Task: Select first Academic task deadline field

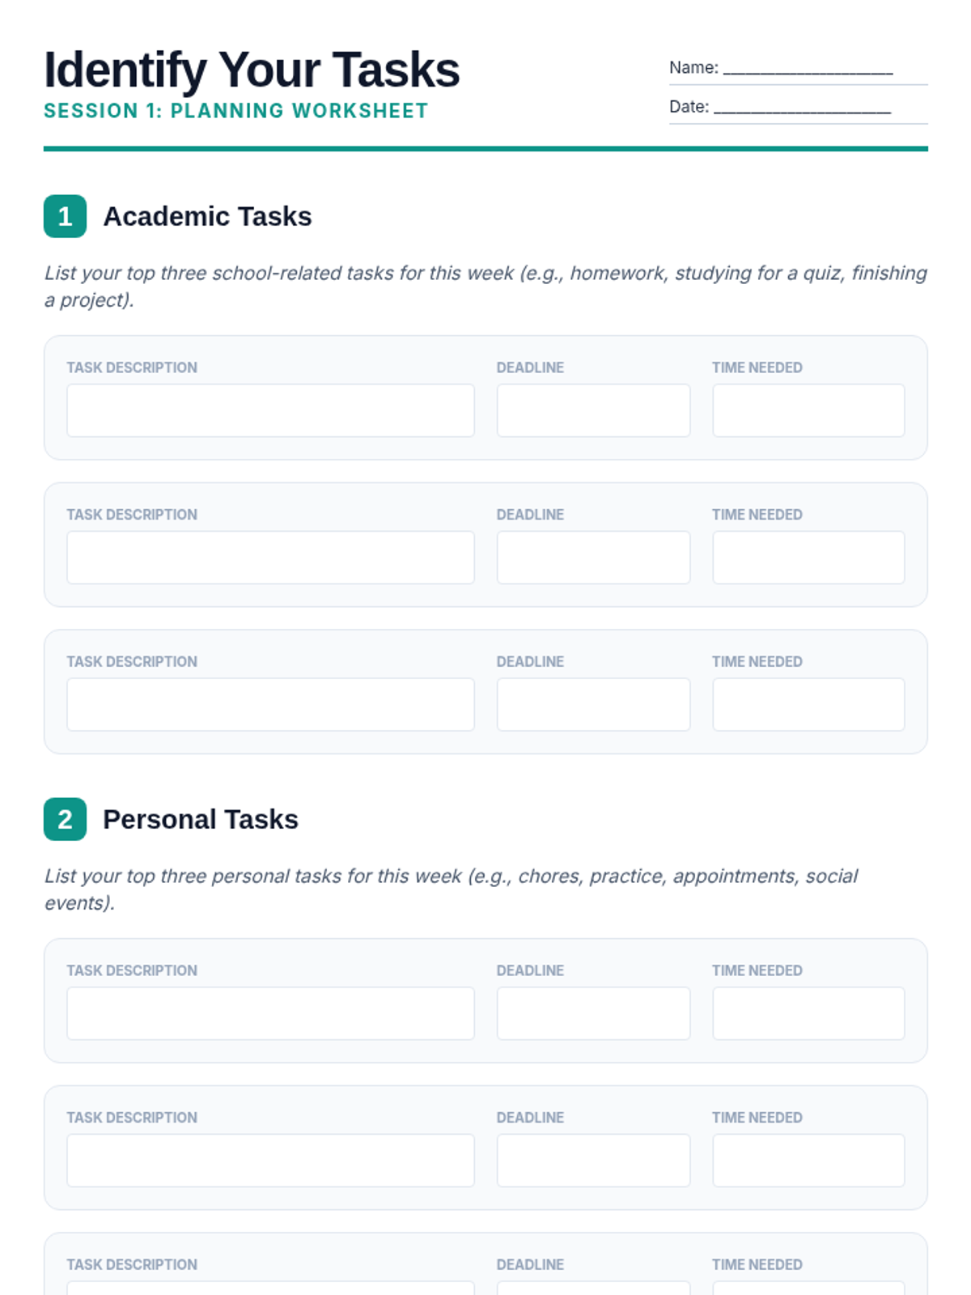Action: tap(593, 410)
